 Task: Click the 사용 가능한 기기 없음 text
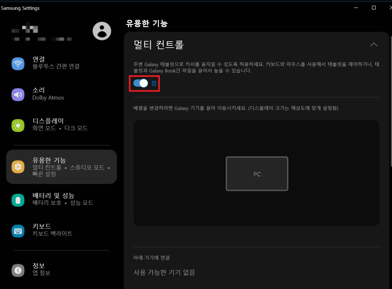[164, 272]
